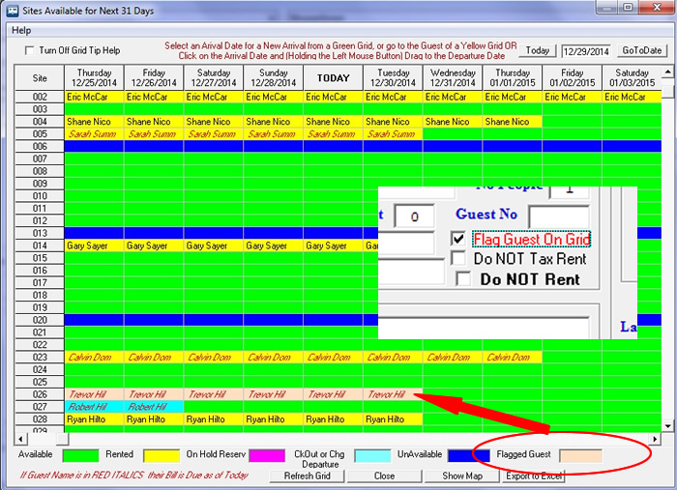Click the blue UnAvailable legend swatch
This screenshot has height=490, width=677.
(469, 455)
